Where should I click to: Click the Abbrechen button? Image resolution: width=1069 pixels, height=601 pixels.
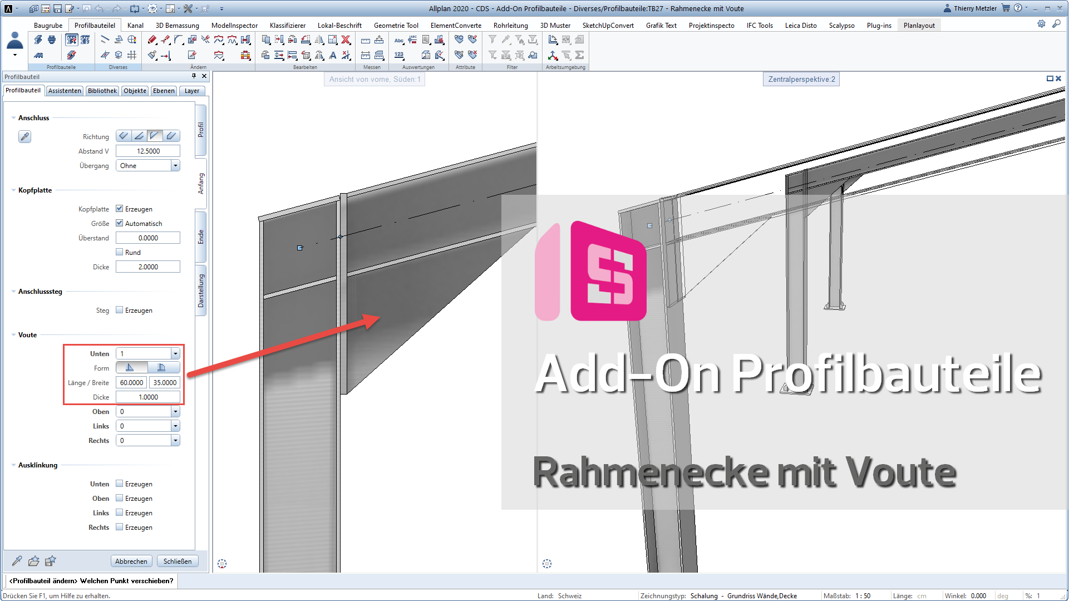[131, 561]
